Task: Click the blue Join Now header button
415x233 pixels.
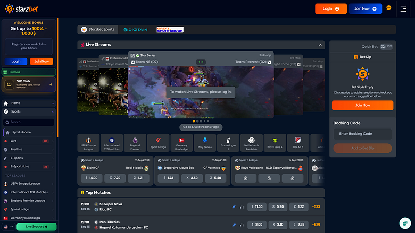Action: click(366, 8)
